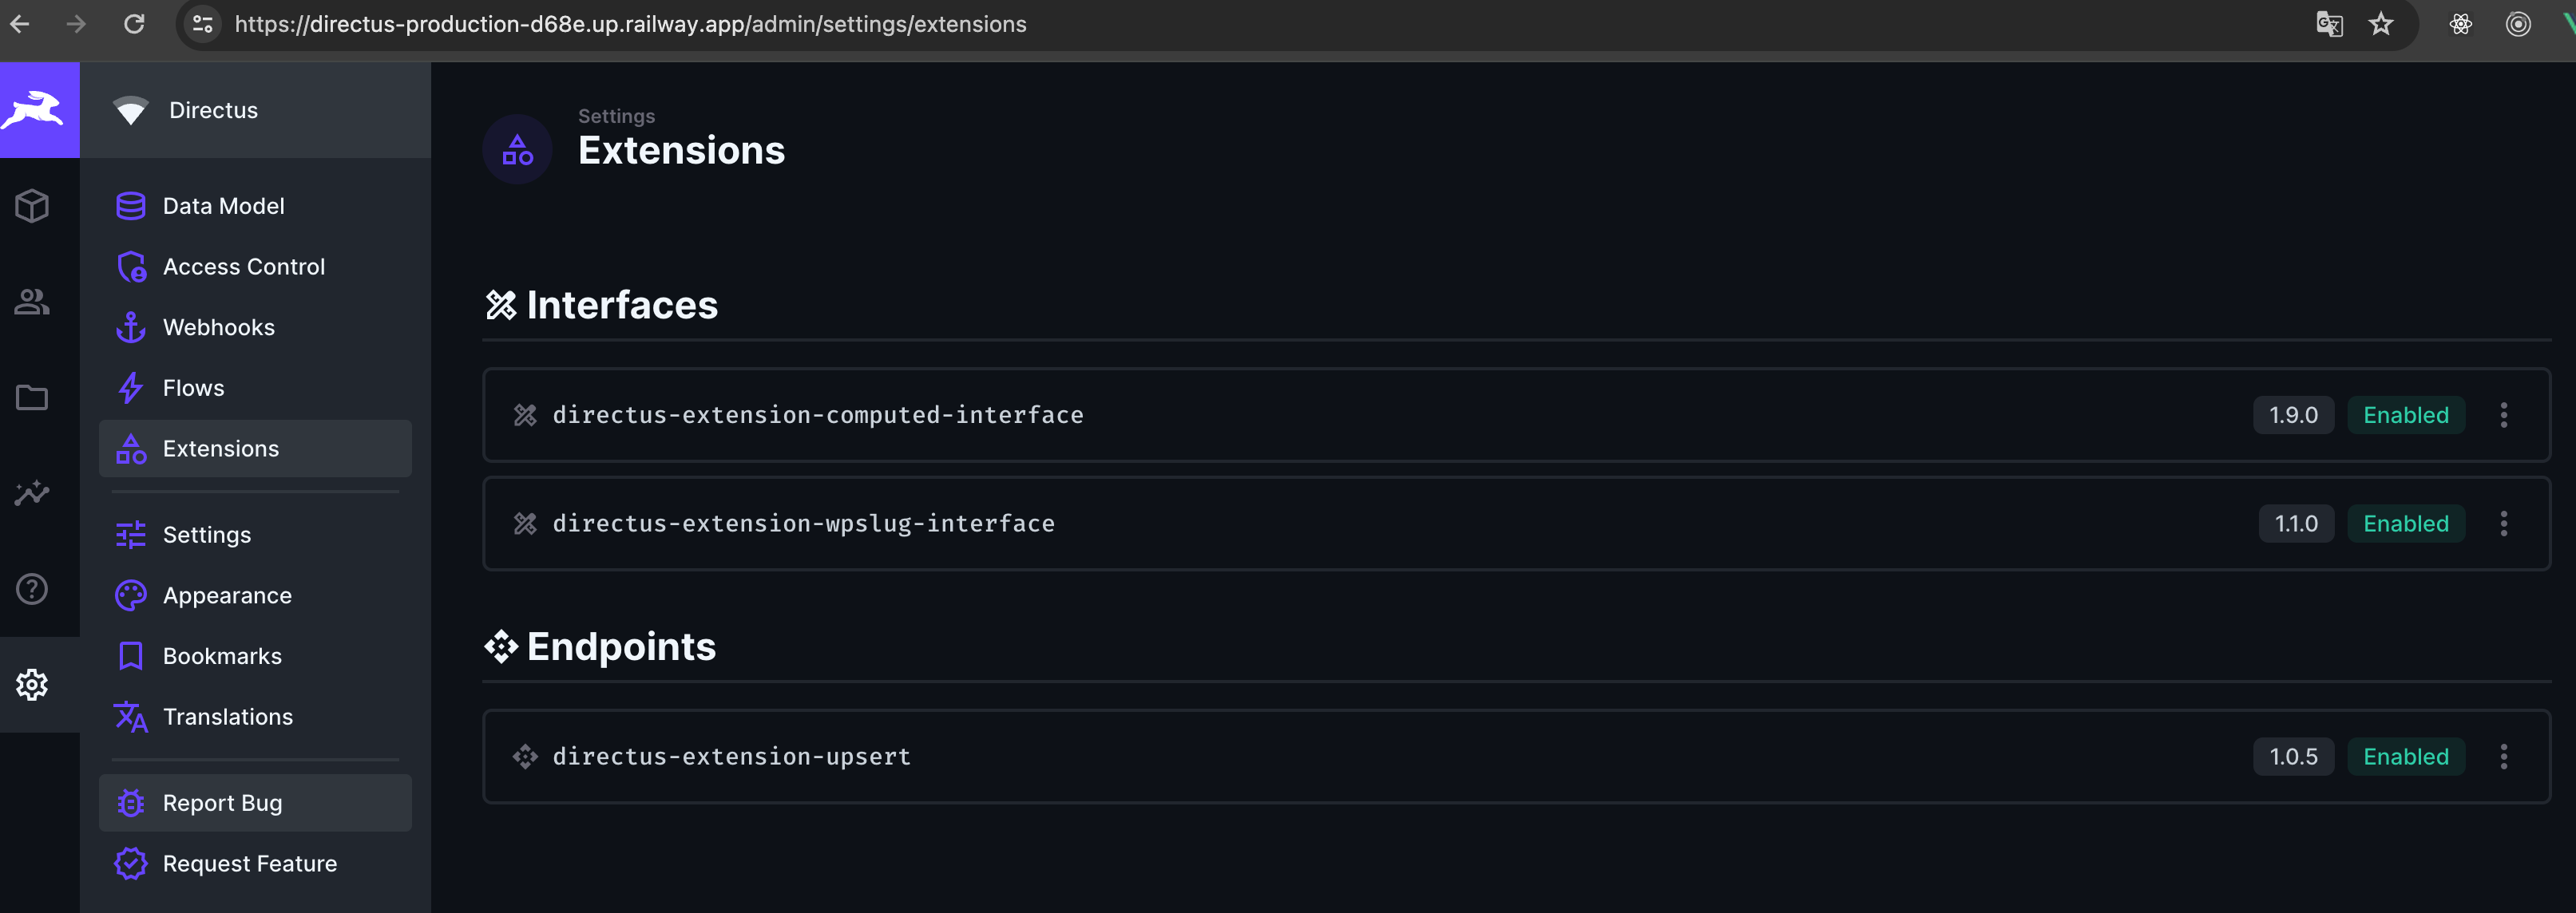Open options menu for wpslug-interface extension
This screenshot has width=2576, height=913.
pyautogui.click(x=2504, y=524)
